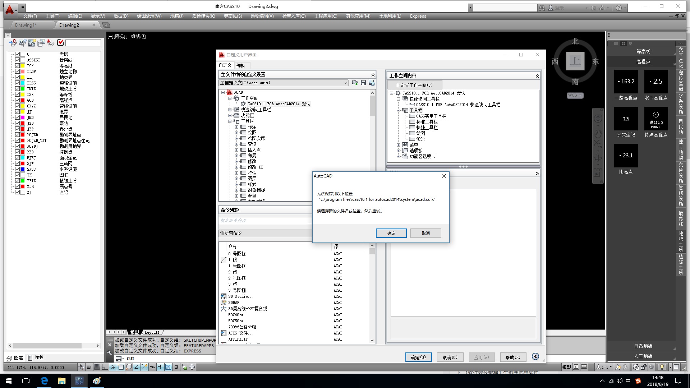Click the red checkmark layer panel icon
690x388 pixels.
[x=60, y=43]
